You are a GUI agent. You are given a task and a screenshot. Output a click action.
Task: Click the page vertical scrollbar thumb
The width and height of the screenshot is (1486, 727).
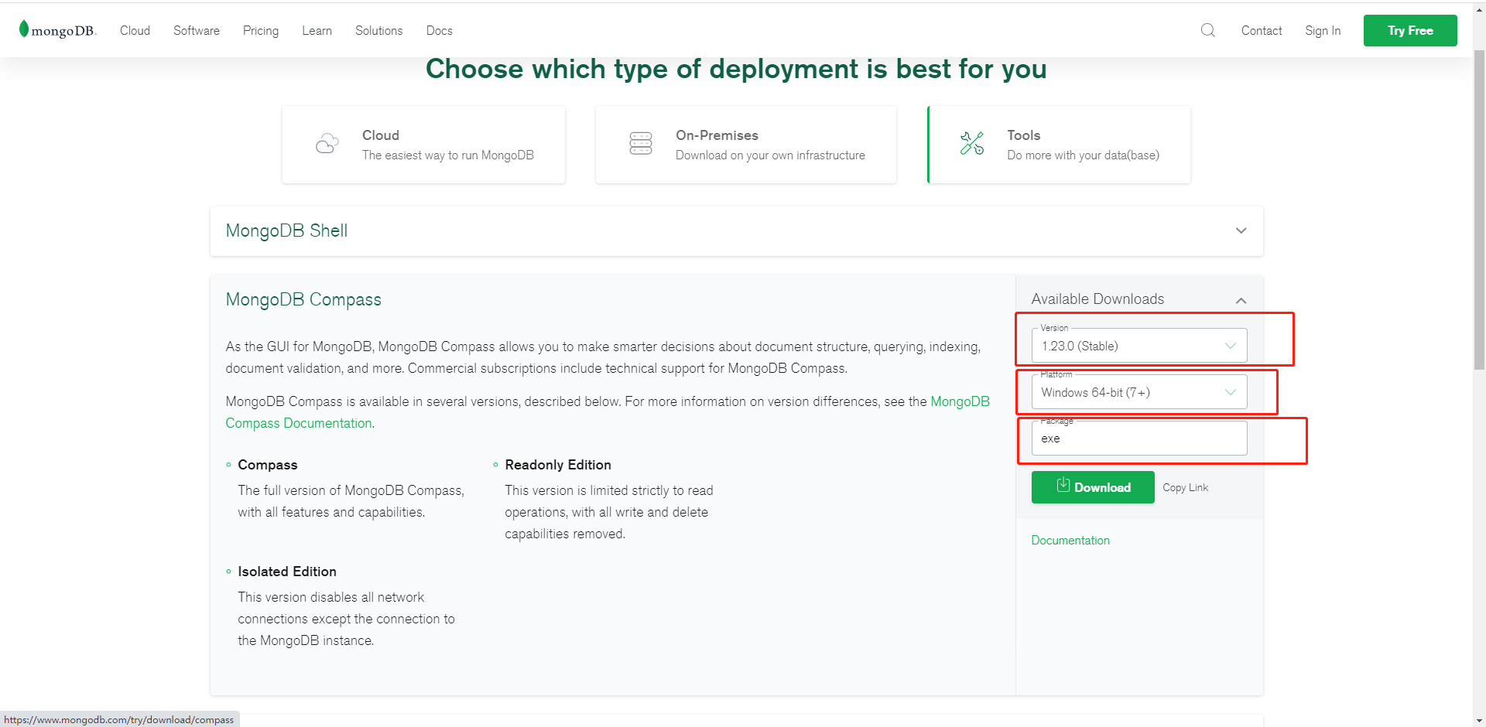pos(1479,209)
